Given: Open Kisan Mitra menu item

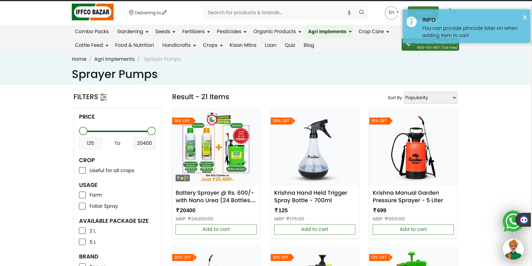Looking at the screenshot, I should (243, 45).
